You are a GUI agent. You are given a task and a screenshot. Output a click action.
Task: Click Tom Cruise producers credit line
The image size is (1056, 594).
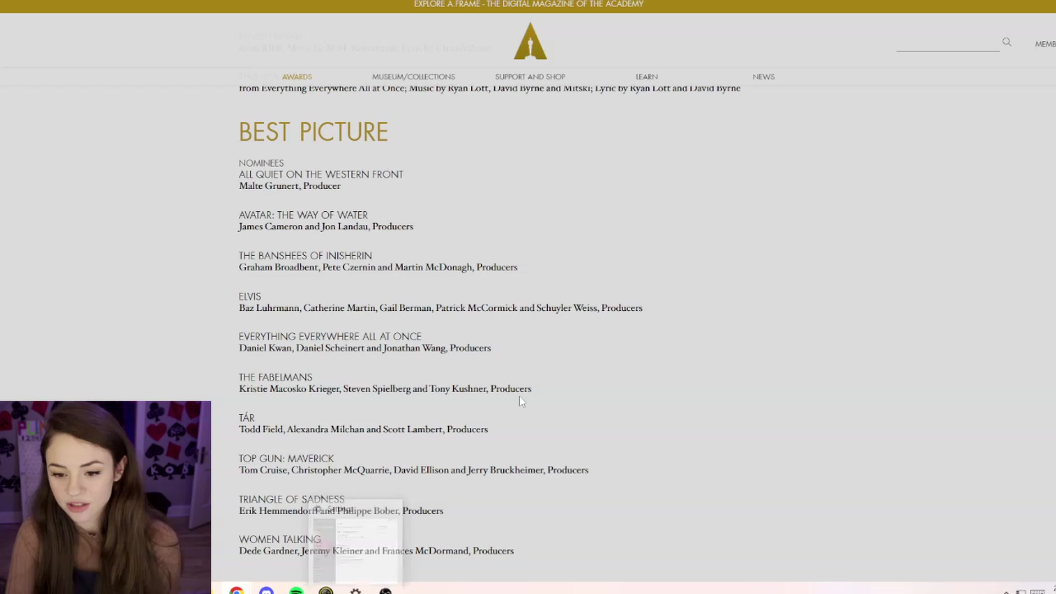coord(414,470)
